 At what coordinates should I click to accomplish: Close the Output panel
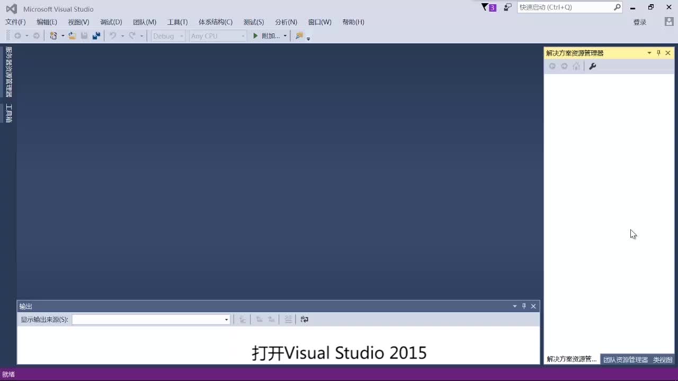coord(533,306)
